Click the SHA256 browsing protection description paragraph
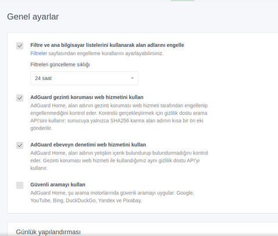278x236 pixels. click(119, 117)
